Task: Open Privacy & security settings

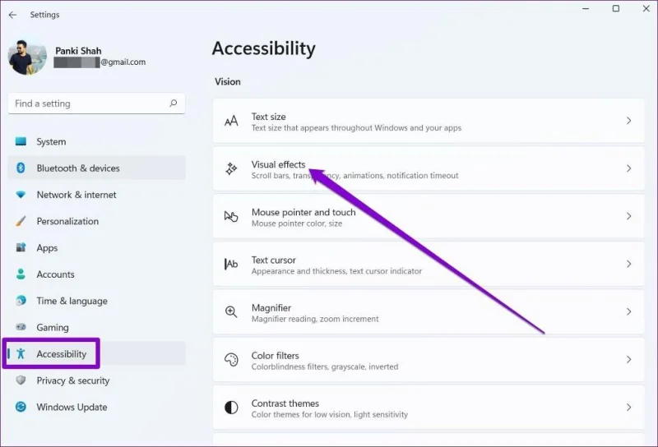Action: tap(96, 380)
